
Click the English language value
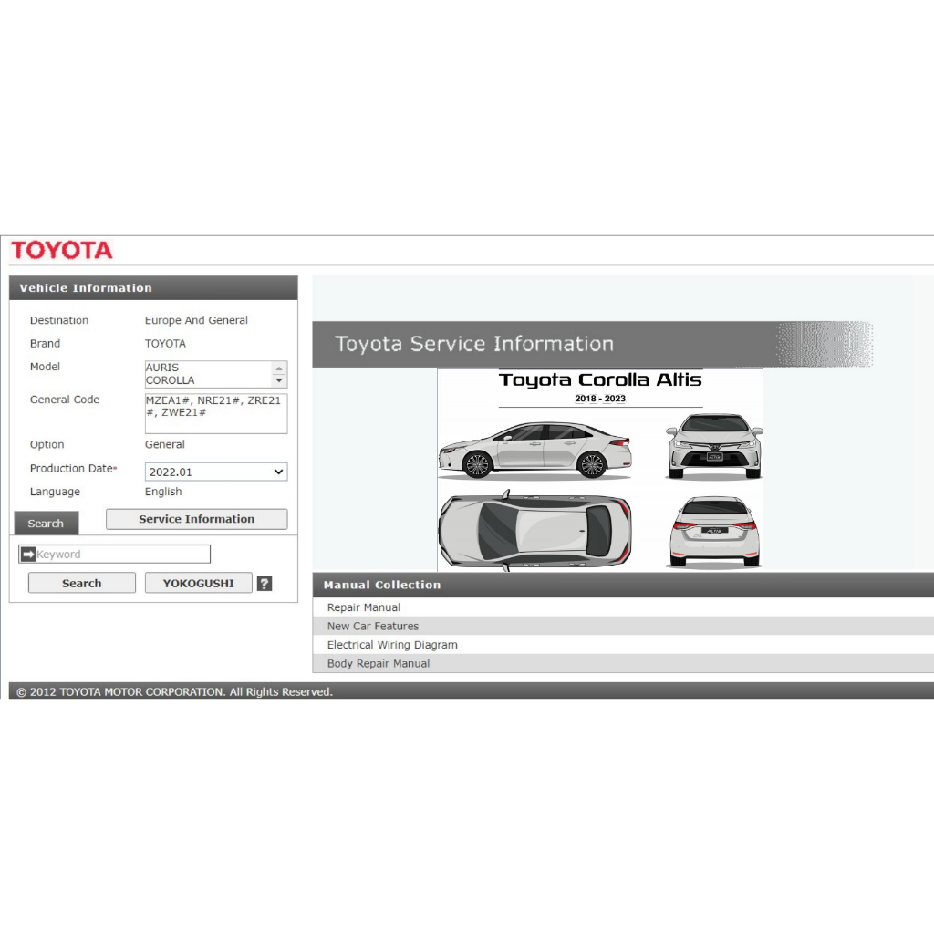163,492
